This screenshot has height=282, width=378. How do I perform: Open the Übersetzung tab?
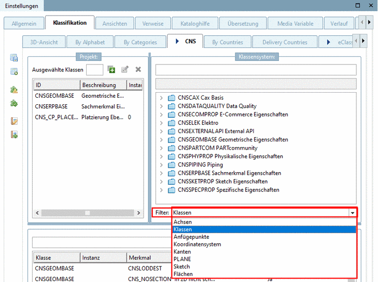tap(243, 24)
